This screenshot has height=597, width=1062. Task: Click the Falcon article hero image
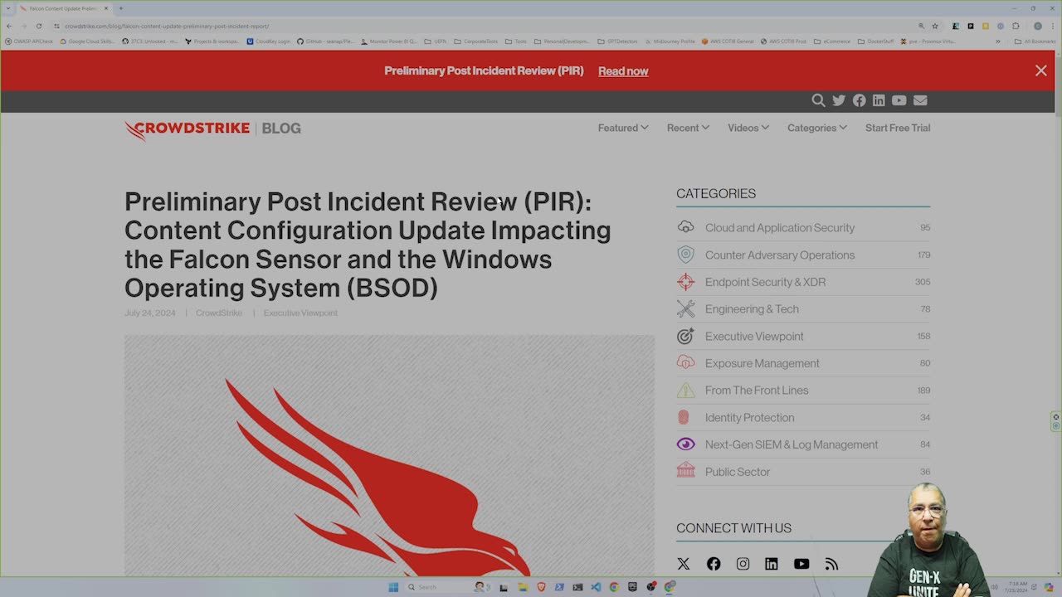tap(389, 455)
